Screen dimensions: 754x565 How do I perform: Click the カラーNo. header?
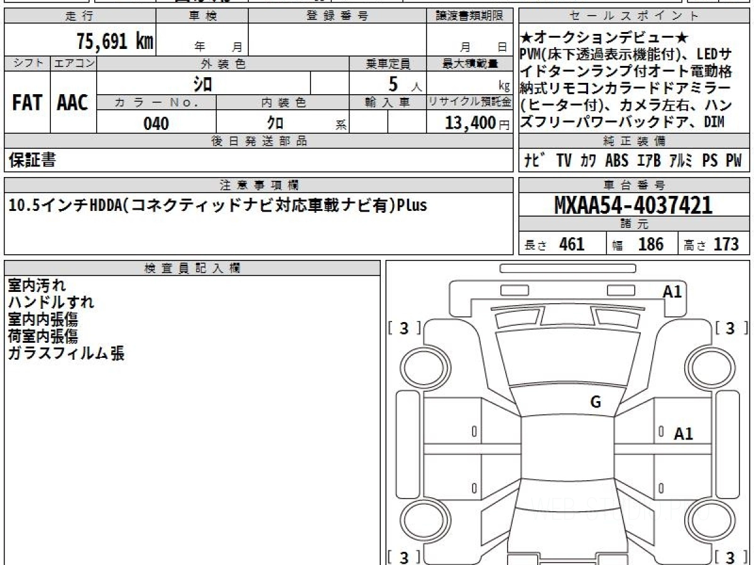click(156, 102)
